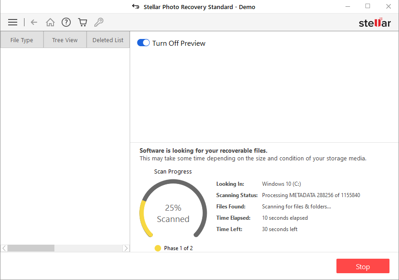
Task: Click the title bar back-arrow app icon
Action: (x=135, y=7)
